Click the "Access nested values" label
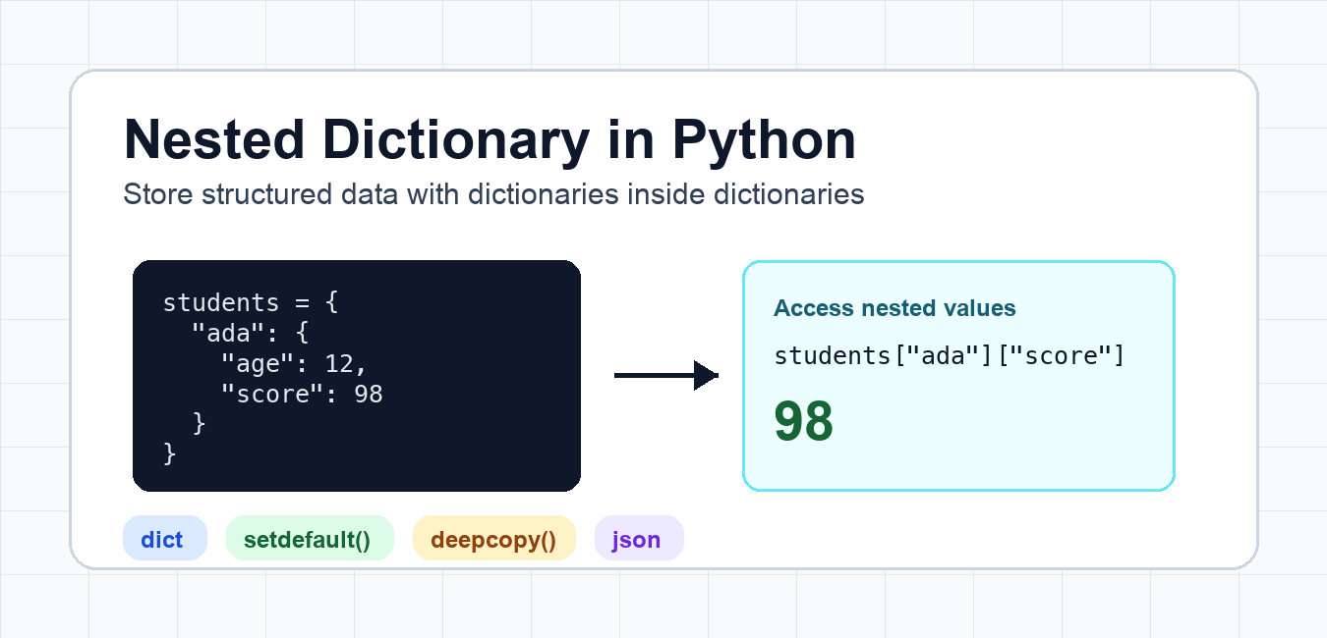1327x638 pixels. pos(894,308)
